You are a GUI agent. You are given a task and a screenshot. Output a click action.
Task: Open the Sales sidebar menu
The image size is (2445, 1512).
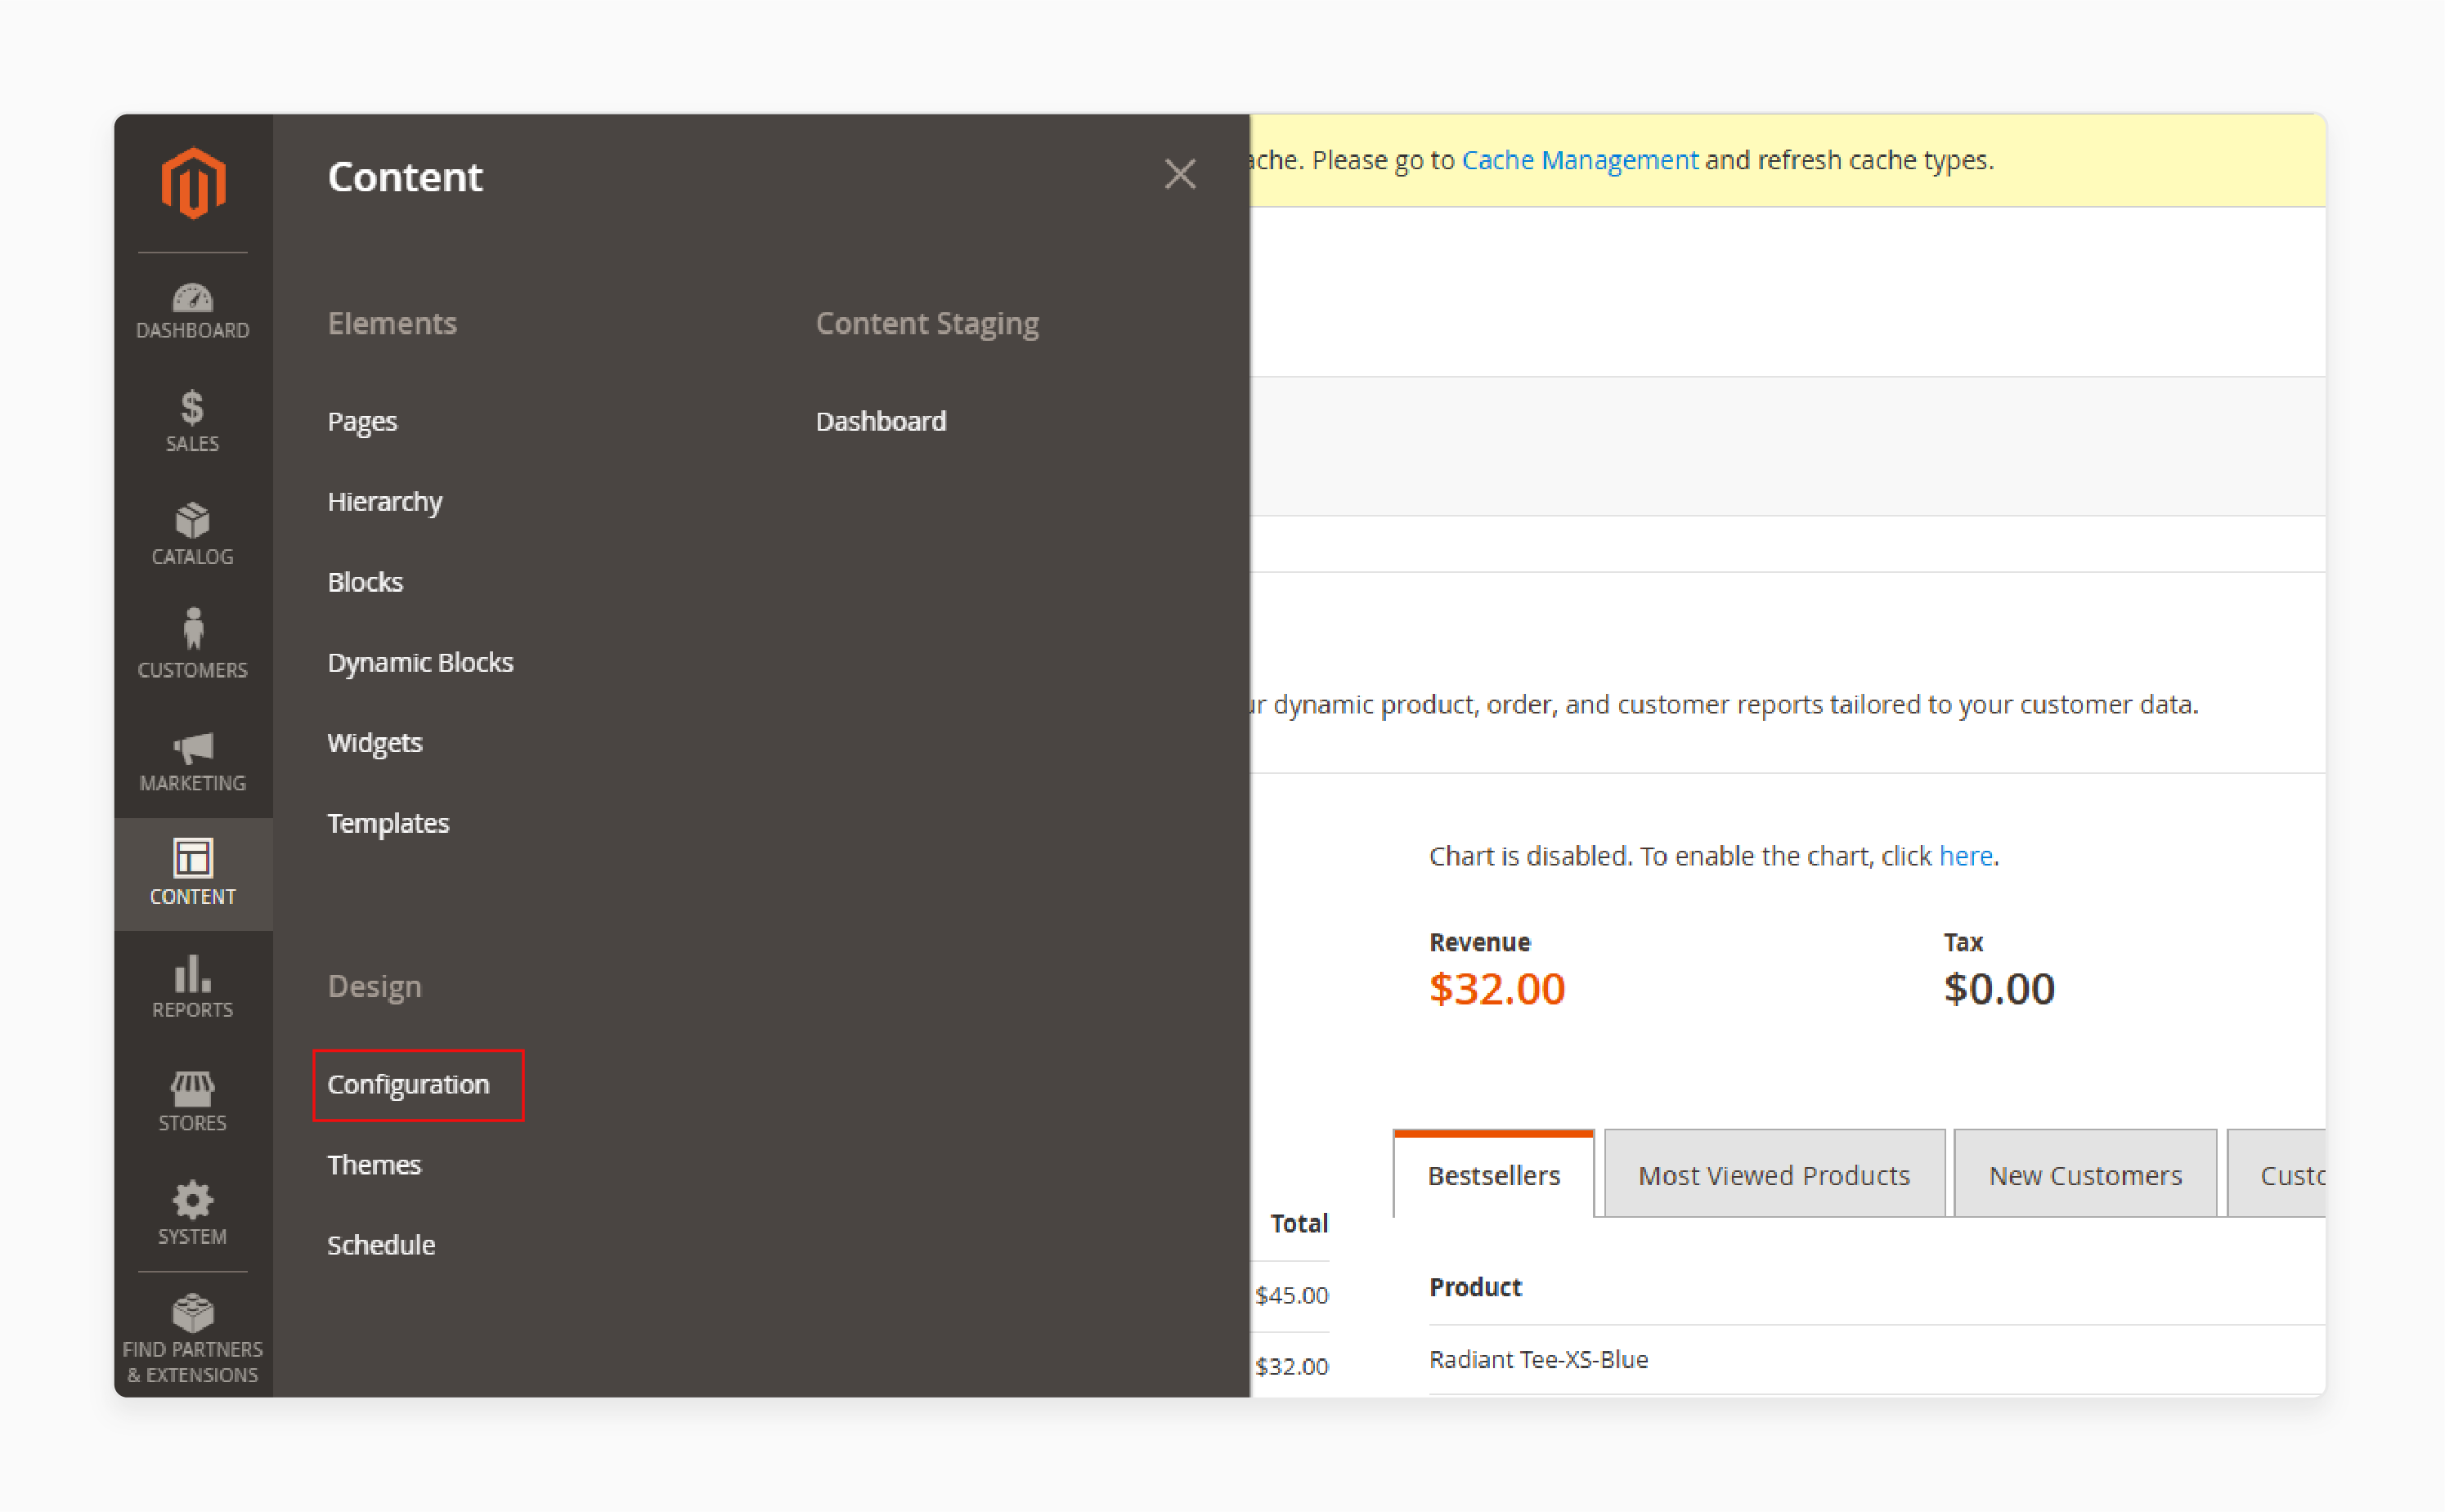tap(193, 422)
